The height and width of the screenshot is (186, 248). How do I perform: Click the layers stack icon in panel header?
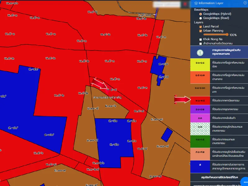click(x=196, y=3)
